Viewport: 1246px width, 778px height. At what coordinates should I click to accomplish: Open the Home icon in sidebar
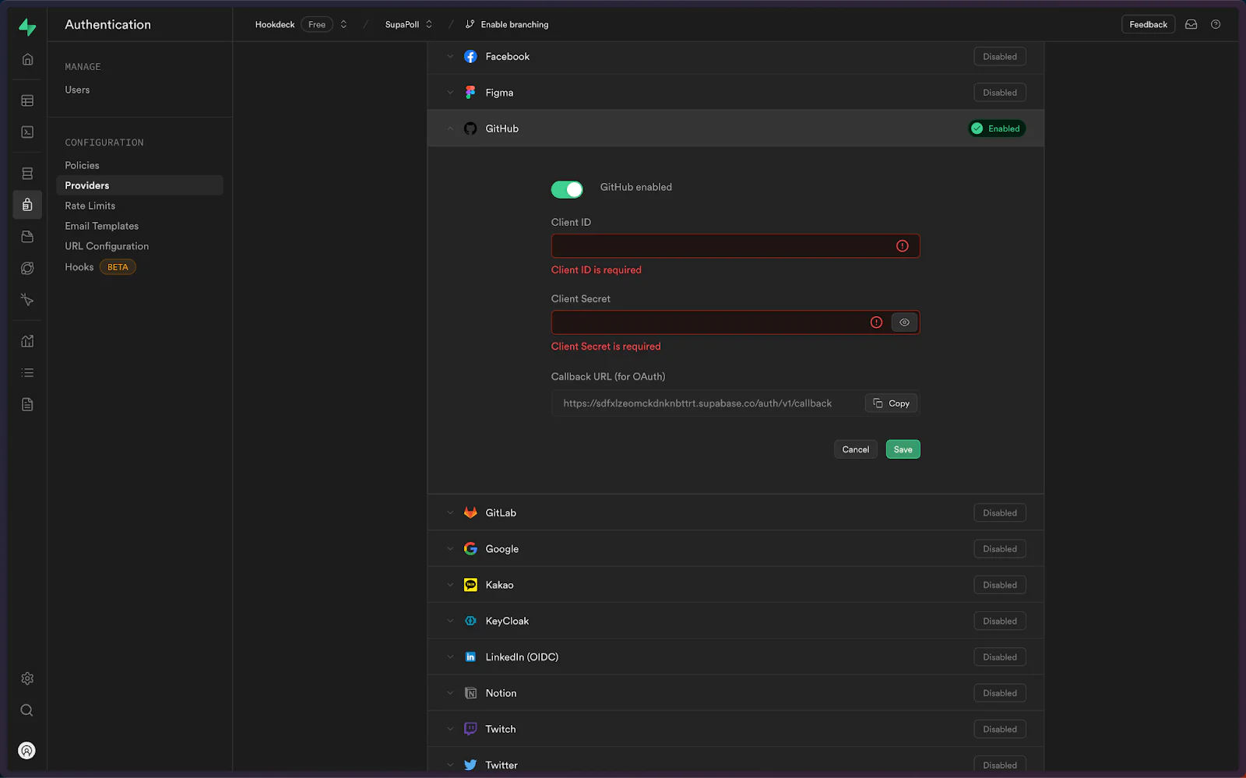click(x=27, y=59)
